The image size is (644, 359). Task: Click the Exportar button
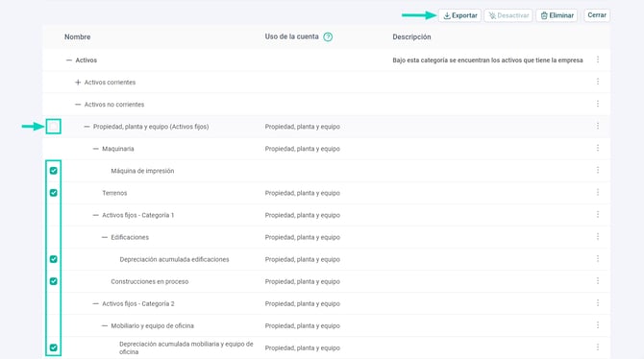point(460,15)
